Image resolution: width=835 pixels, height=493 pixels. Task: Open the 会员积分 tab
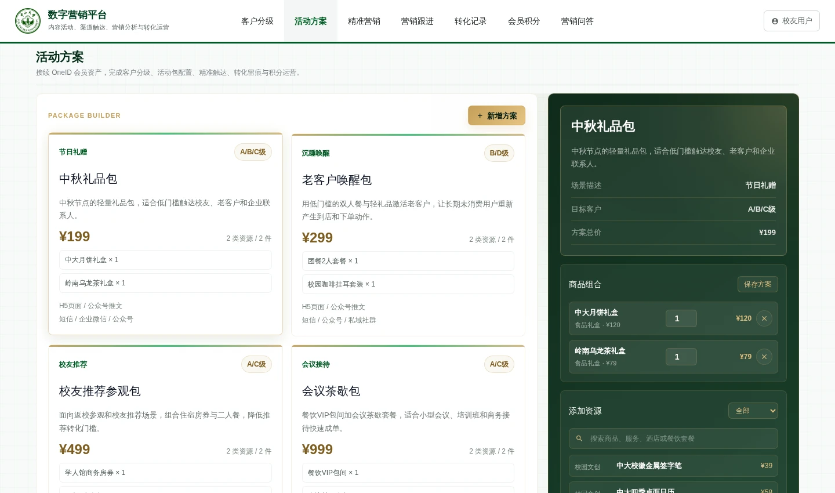524,21
